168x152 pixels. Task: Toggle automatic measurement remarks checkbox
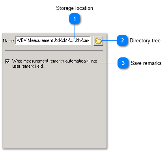tap(7, 61)
